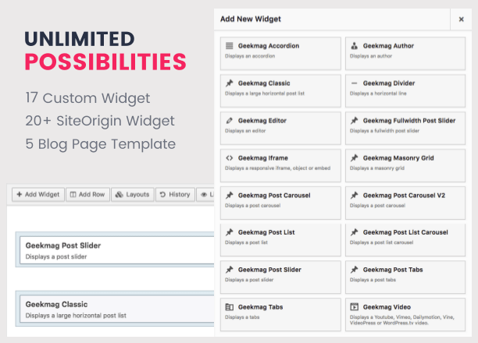Select the Geekmag Post Carousel V2 widget
Screen dimensions: 478x343
405,203
